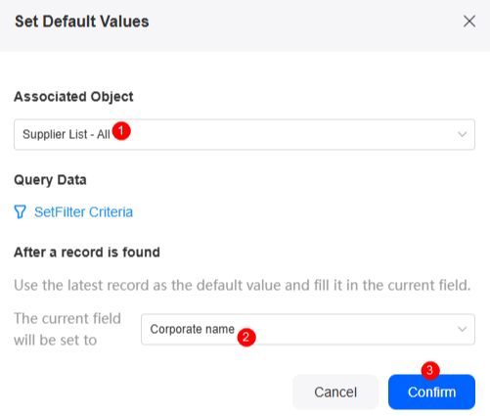Expand the Associated Object chevron arrow

(x=462, y=134)
